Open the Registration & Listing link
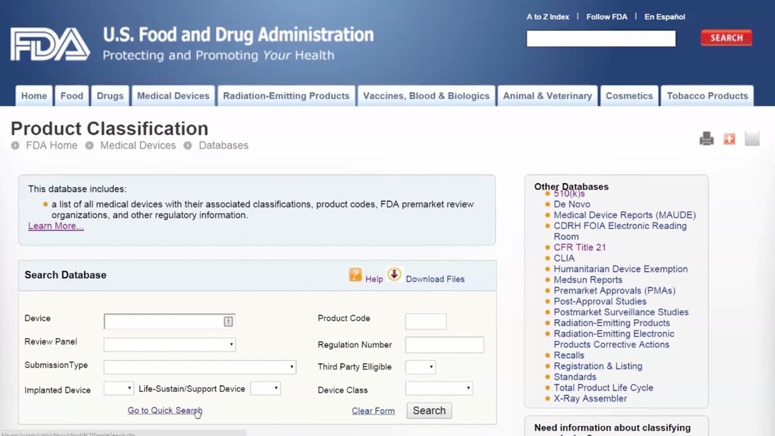This screenshot has width=775, height=436. click(x=598, y=366)
